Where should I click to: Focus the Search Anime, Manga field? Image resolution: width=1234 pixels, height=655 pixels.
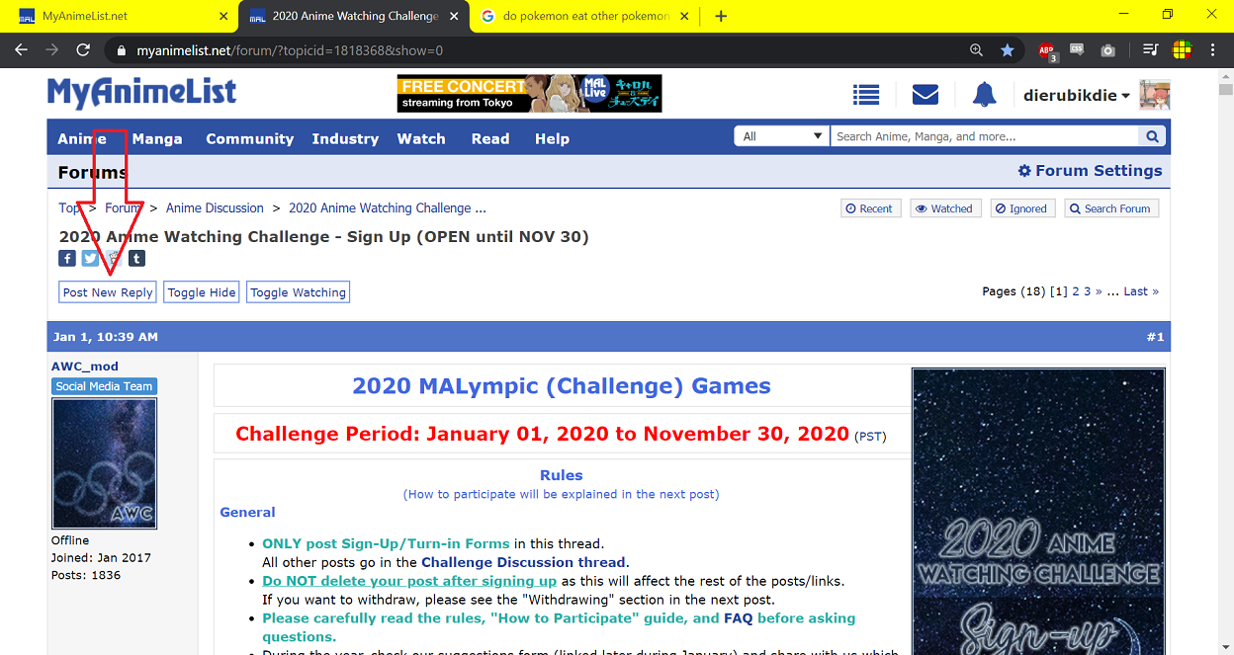click(x=985, y=136)
